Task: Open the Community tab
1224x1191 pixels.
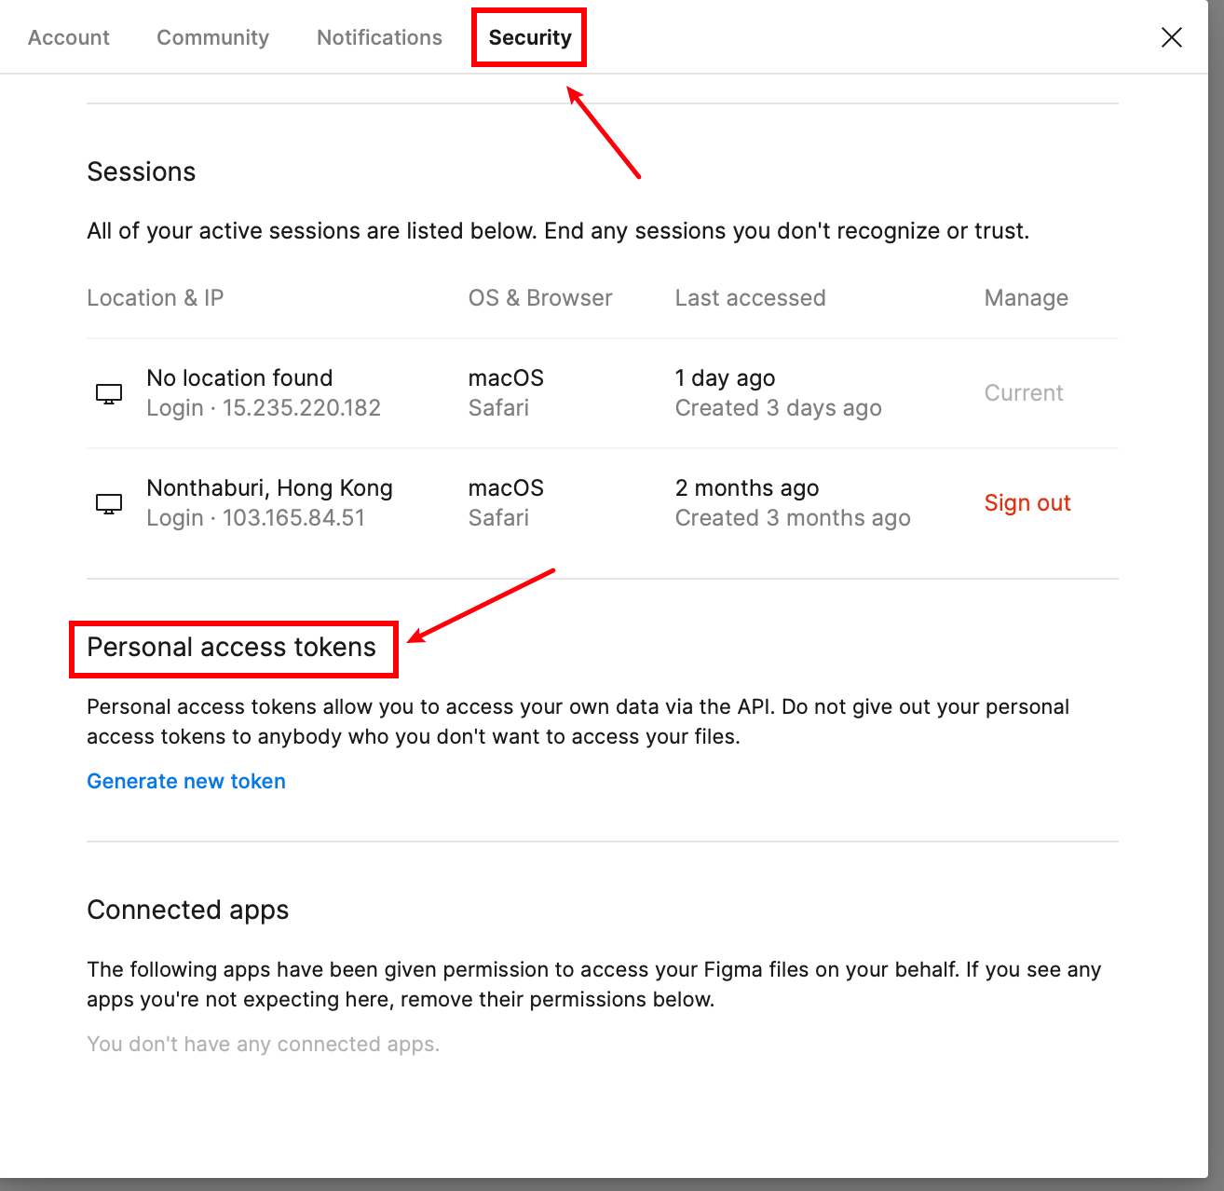Action: 212,37
